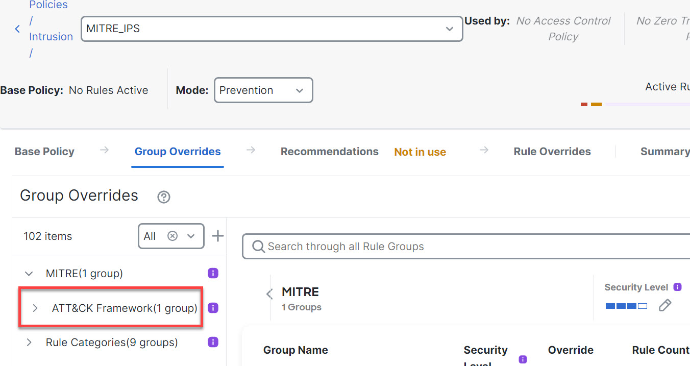Collapse the MITRE tree group
This screenshot has height=366, width=690.
coord(29,274)
